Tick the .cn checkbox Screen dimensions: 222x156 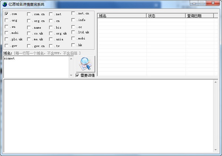(x=51, y=21)
